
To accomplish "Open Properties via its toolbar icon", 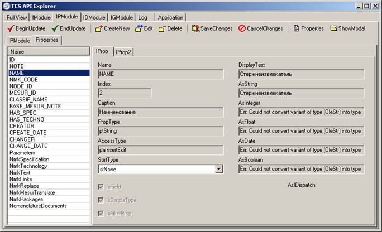I will click(x=296, y=28).
